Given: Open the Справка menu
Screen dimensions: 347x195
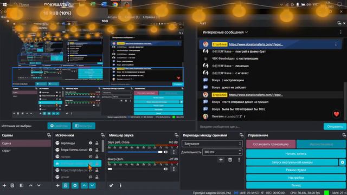Looking at the screenshot, I should pos(151,17).
